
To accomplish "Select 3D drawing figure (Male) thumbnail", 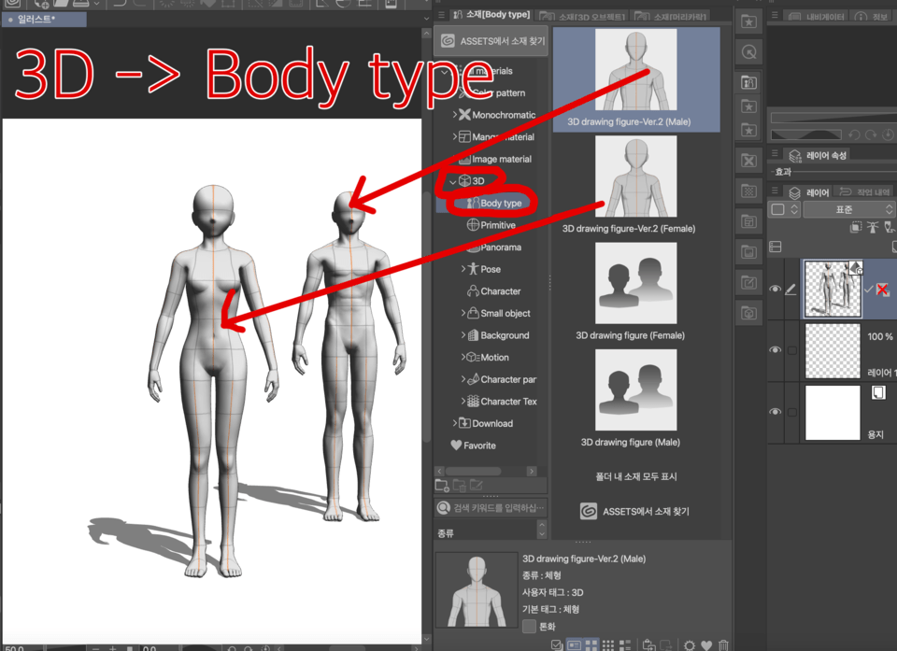I will 635,389.
